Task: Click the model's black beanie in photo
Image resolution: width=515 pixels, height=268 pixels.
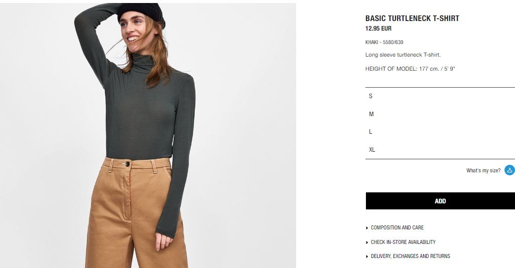Action: (x=141, y=13)
